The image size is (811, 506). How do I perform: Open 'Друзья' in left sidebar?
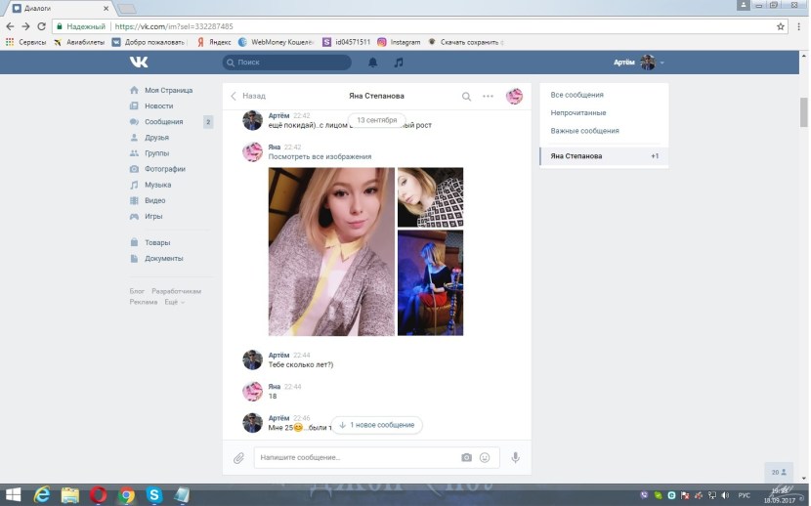156,138
